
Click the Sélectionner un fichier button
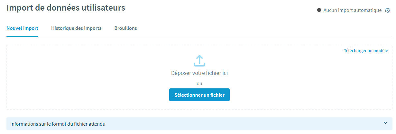tap(199, 95)
